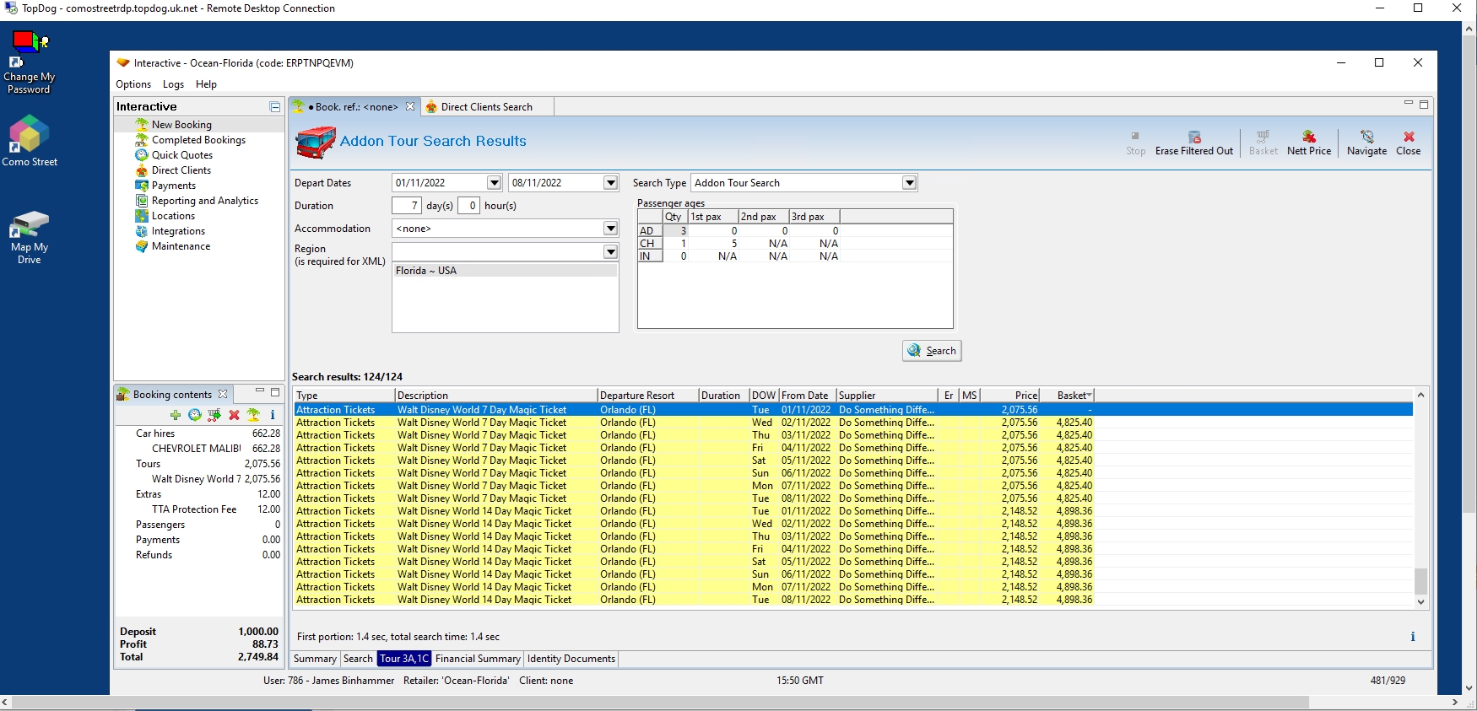The image size is (1477, 711).
Task: Click the red X delete icon in Booking contents
Action: [234, 415]
